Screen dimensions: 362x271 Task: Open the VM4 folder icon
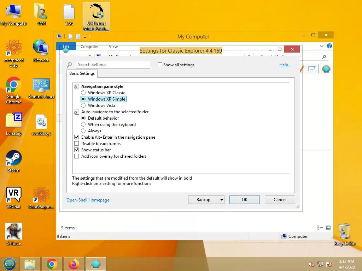41,14
